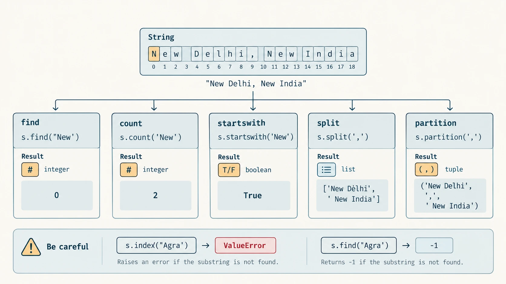Image resolution: width=506 pixels, height=284 pixels.
Task: Click the 'list' type label
Action: [x=348, y=169]
